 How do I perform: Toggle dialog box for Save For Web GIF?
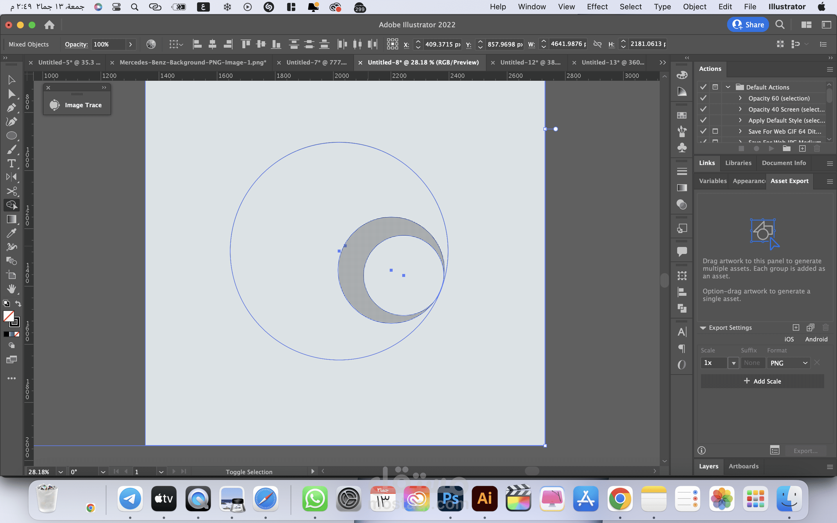(x=715, y=131)
